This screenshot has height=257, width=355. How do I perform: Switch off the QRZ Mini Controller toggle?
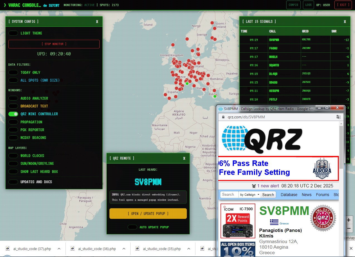[13, 114]
